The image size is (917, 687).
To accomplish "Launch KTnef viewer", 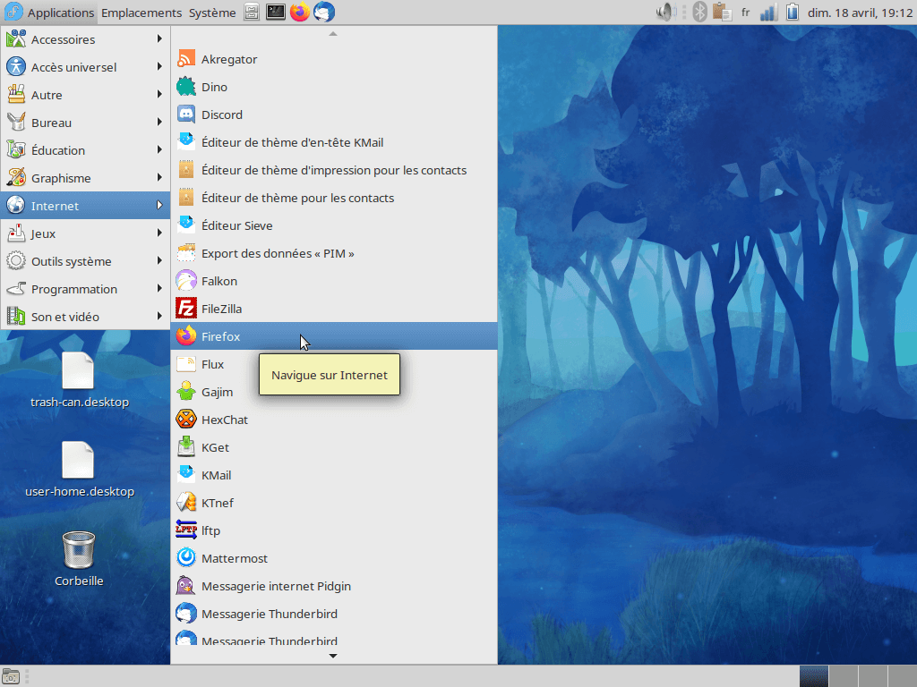I will (x=334, y=503).
